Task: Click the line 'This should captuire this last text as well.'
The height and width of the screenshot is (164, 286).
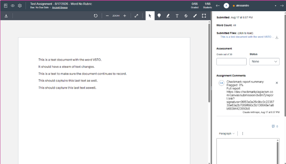Action: point(68,81)
